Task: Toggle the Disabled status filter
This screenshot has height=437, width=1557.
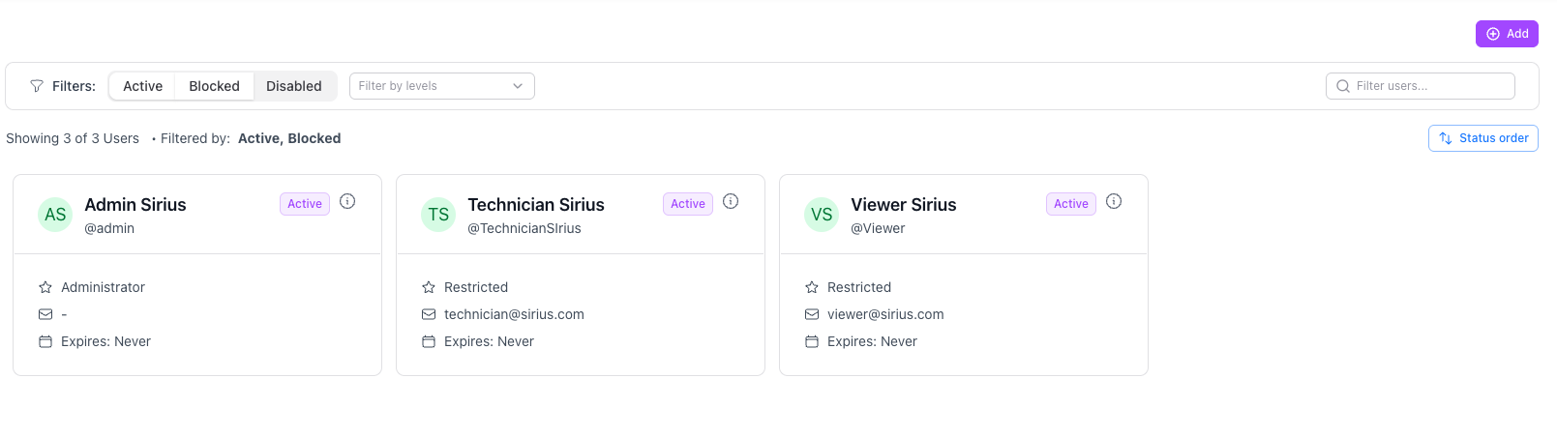Action: pyautogui.click(x=294, y=86)
